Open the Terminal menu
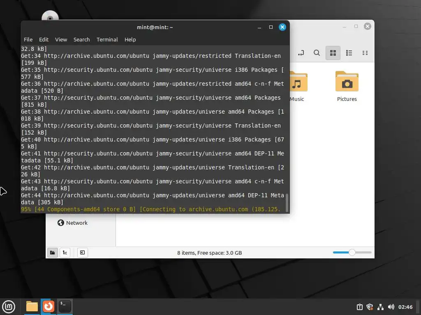421x315 pixels. (x=107, y=40)
